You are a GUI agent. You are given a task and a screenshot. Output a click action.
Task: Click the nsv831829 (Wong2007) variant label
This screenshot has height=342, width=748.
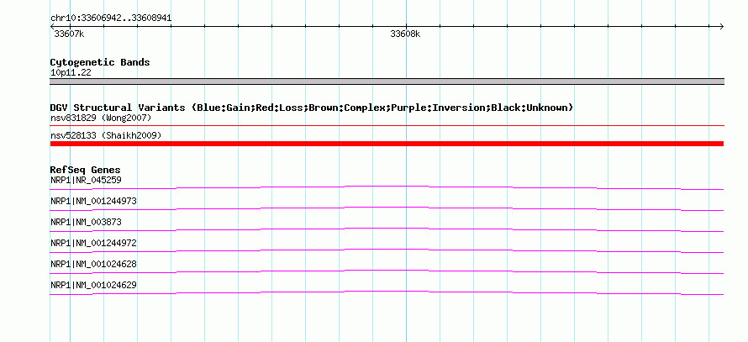point(101,118)
